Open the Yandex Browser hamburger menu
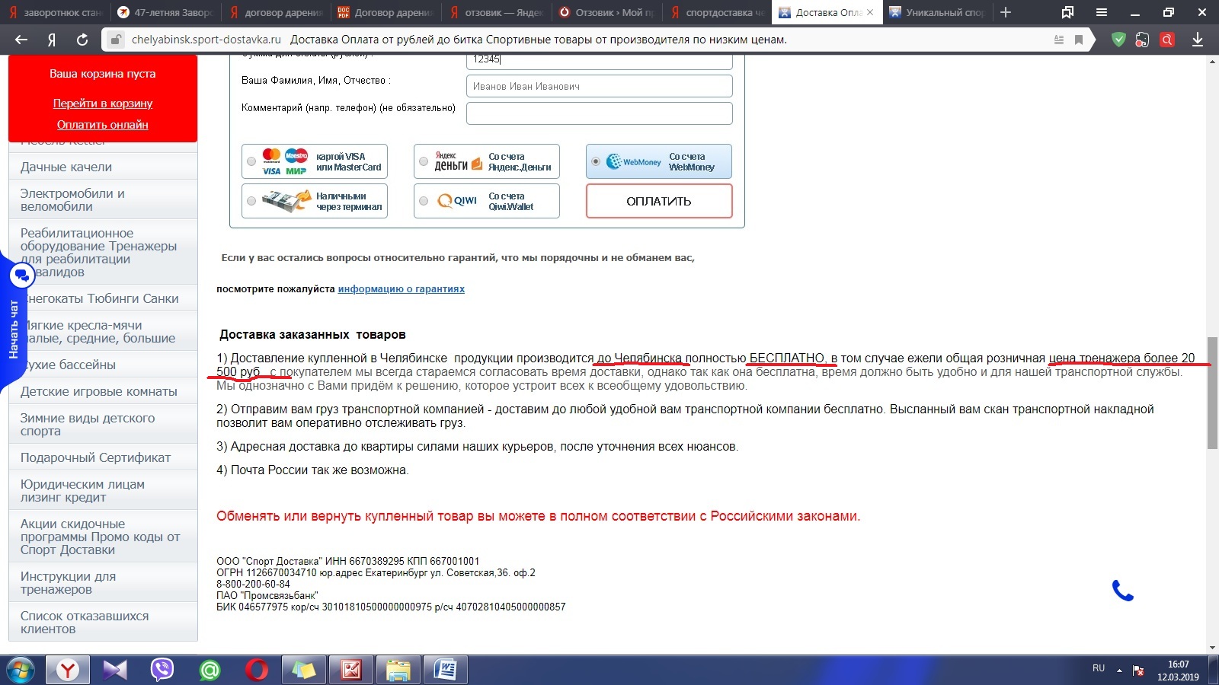Screen dimensions: 1219x685 (1102, 12)
